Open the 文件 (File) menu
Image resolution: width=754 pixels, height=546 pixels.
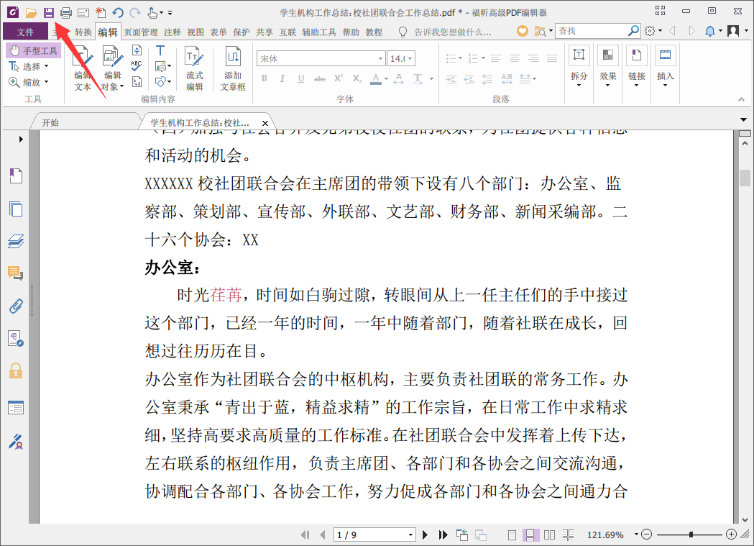pos(27,32)
